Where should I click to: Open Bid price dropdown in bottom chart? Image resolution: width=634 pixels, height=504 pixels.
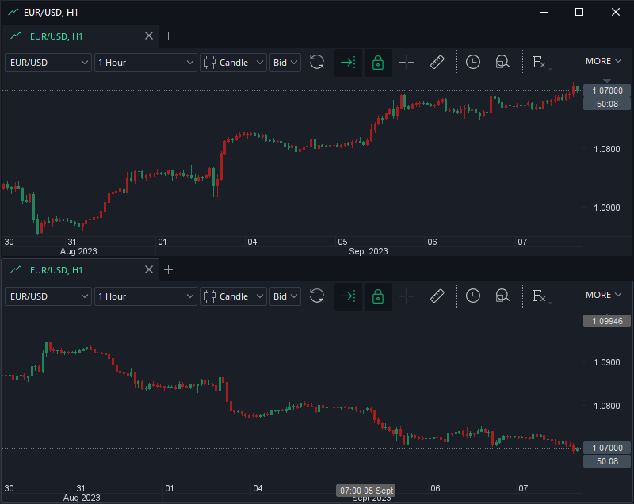285,296
